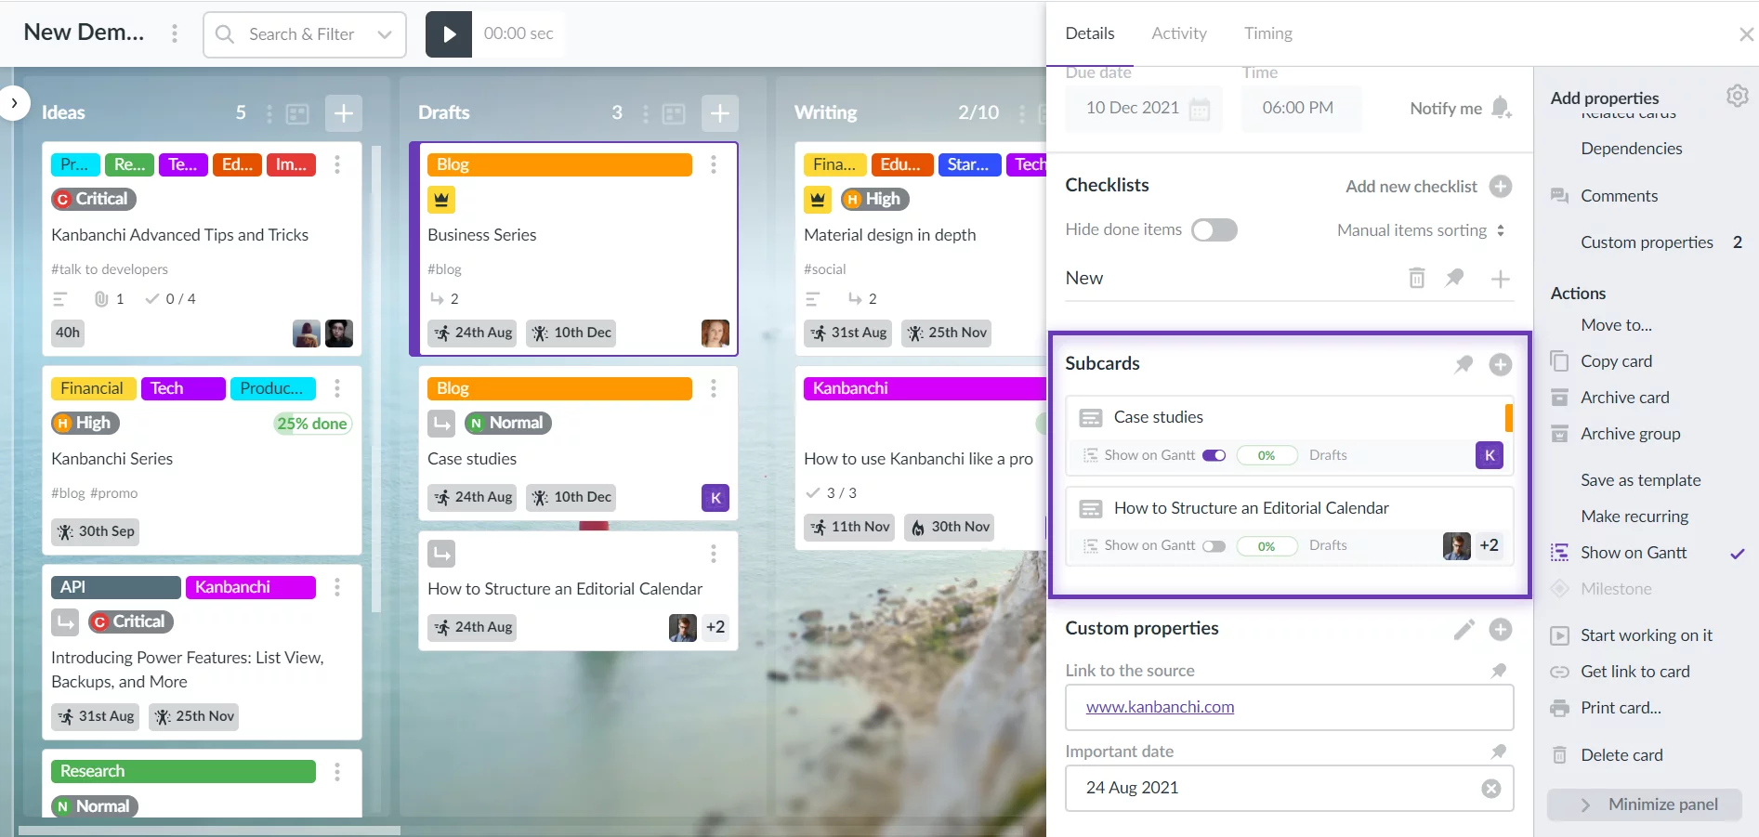The height and width of the screenshot is (837, 1759).
Task: Add item to New checklist
Action: (1501, 279)
